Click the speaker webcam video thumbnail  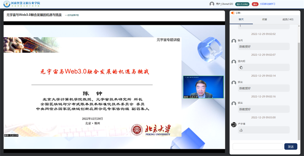coord(203,87)
